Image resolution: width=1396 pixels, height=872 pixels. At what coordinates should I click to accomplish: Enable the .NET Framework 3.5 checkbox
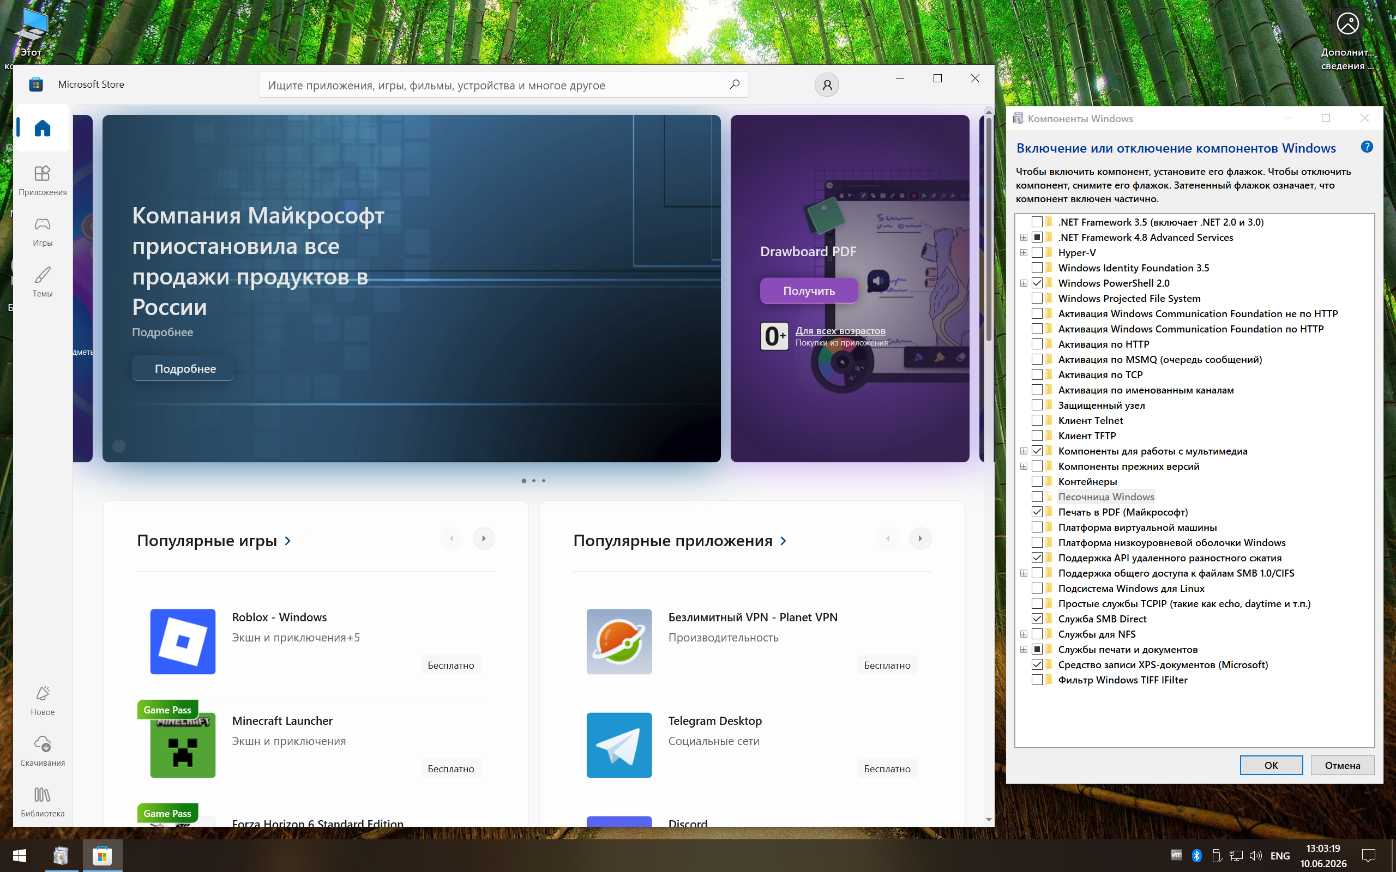1037,222
